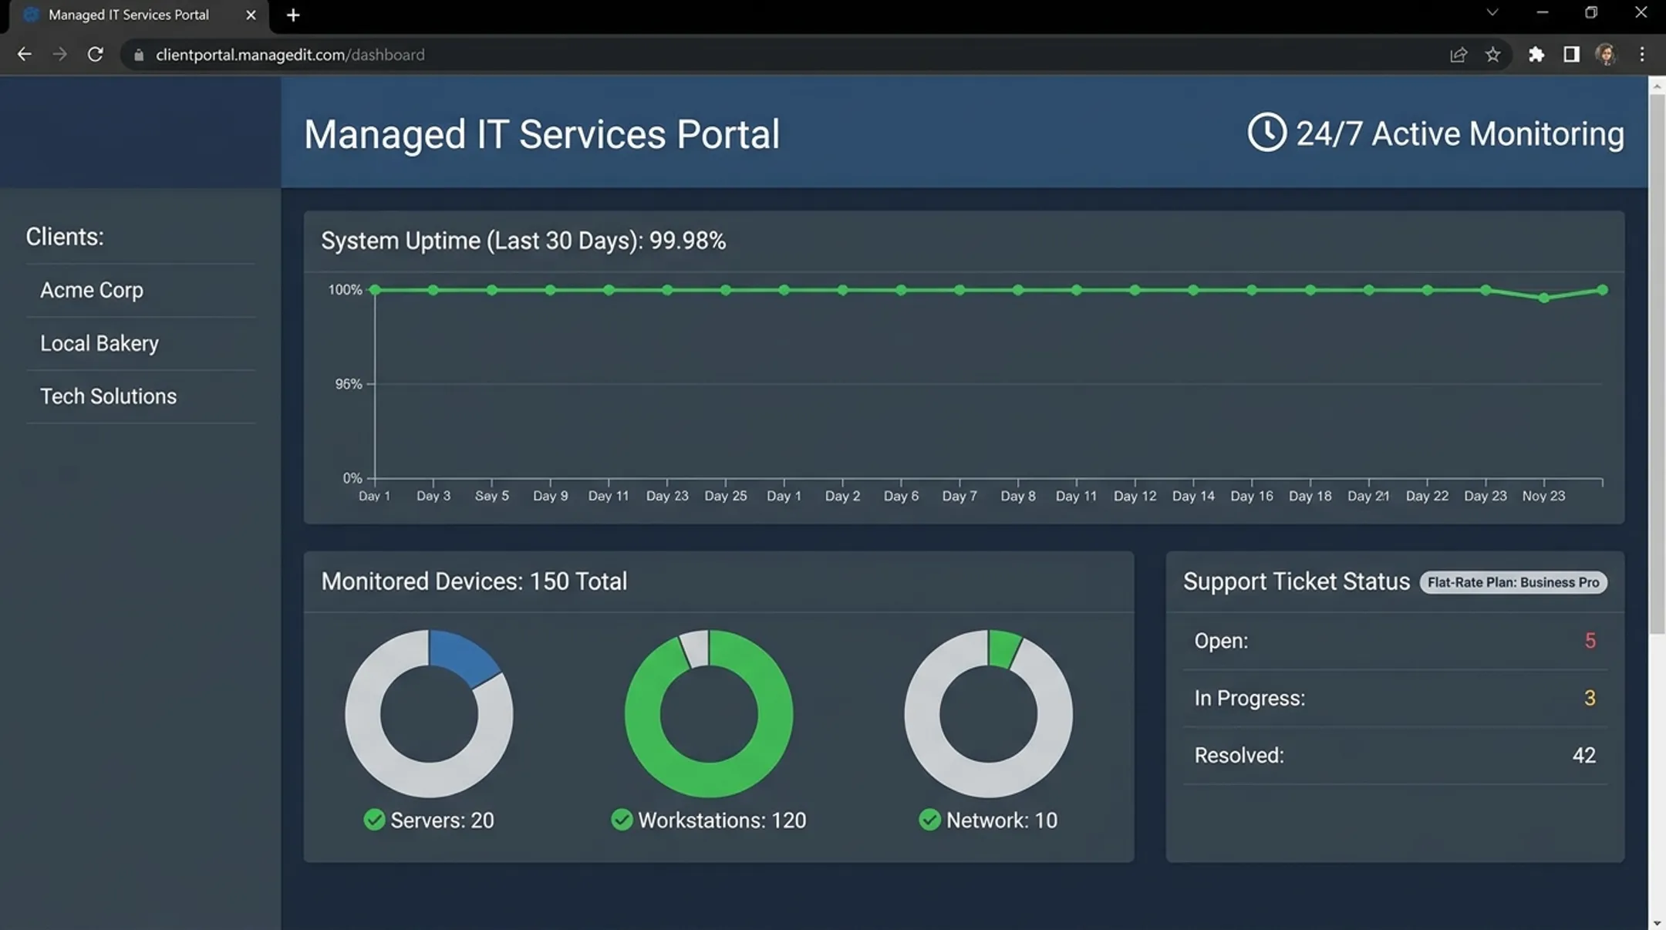Click the 24/7 monitoring clock icon
The width and height of the screenshot is (1666, 930).
point(1266,133)
